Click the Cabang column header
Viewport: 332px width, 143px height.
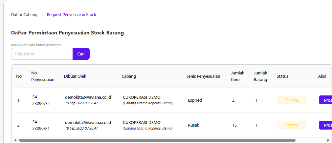(x=129, y=76)
